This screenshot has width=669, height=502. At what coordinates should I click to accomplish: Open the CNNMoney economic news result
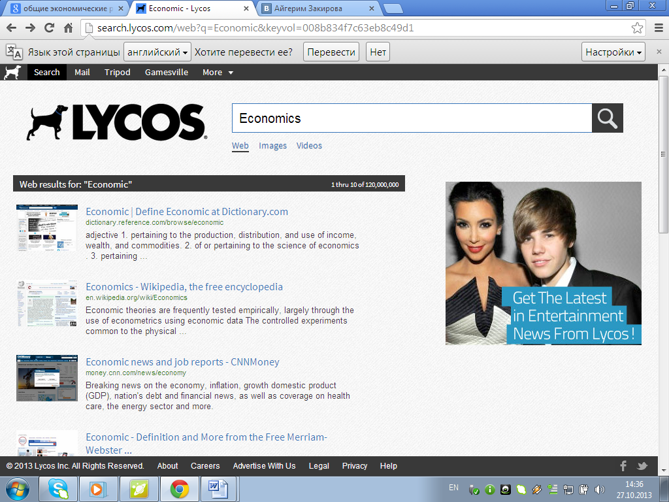point(183,362)
